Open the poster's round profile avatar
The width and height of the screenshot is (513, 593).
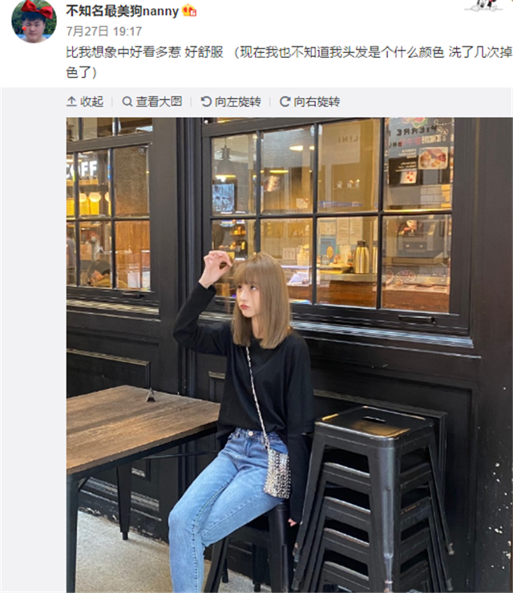(x=34, y=21)
